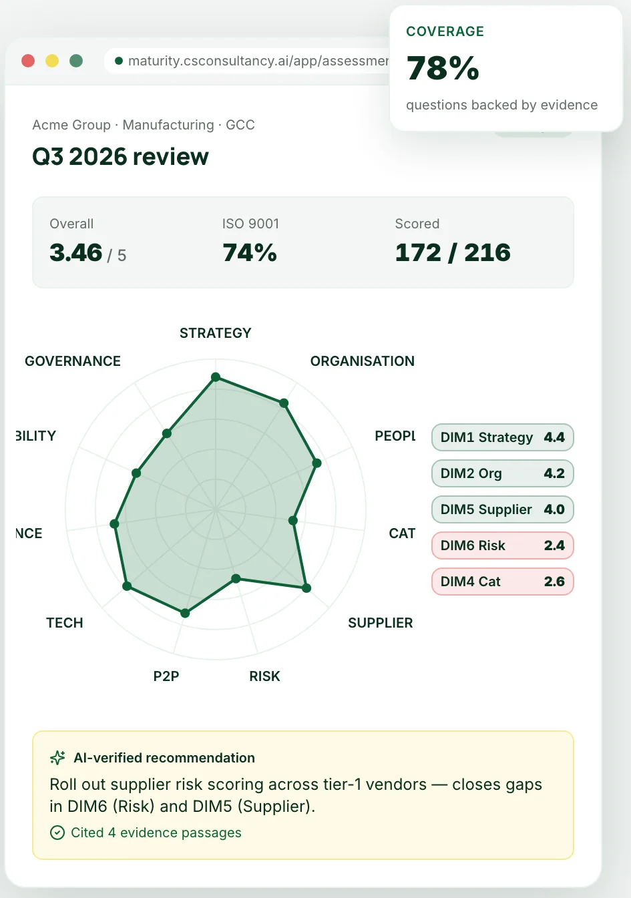
Task: Open Cited 4 evidence passages link
Action: coord(156,833)
